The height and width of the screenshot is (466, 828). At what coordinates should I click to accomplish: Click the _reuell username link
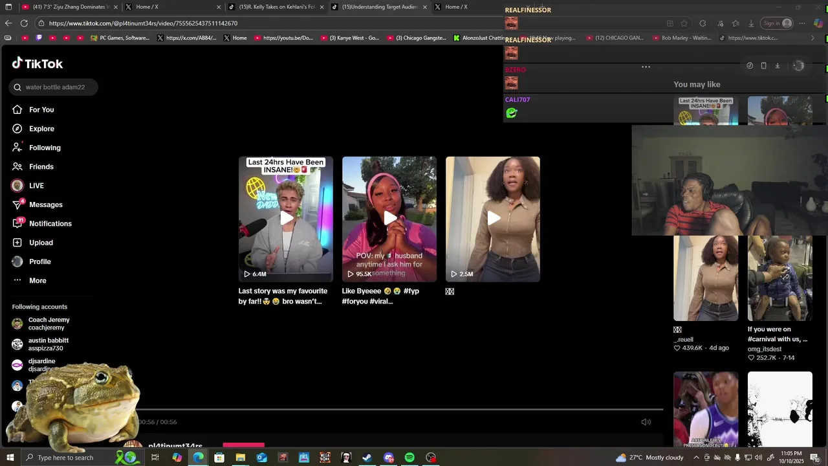pos(683,339)
